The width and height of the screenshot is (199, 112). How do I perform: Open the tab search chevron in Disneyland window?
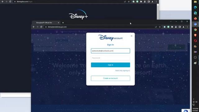point(171,21)
